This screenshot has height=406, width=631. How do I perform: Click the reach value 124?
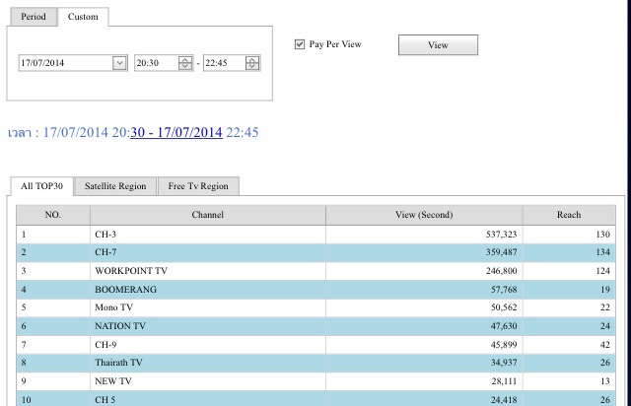point(602,271)
